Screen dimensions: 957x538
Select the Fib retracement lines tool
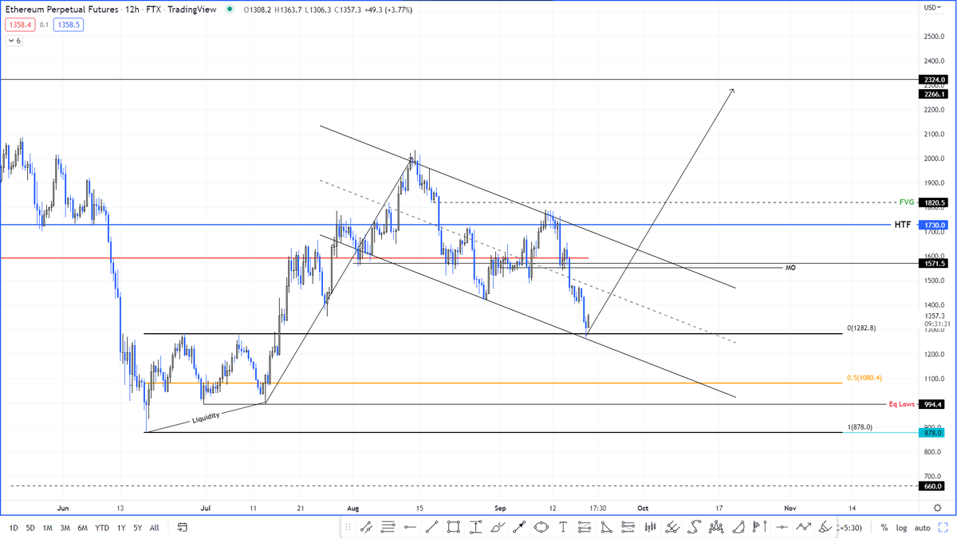point(388,527)
